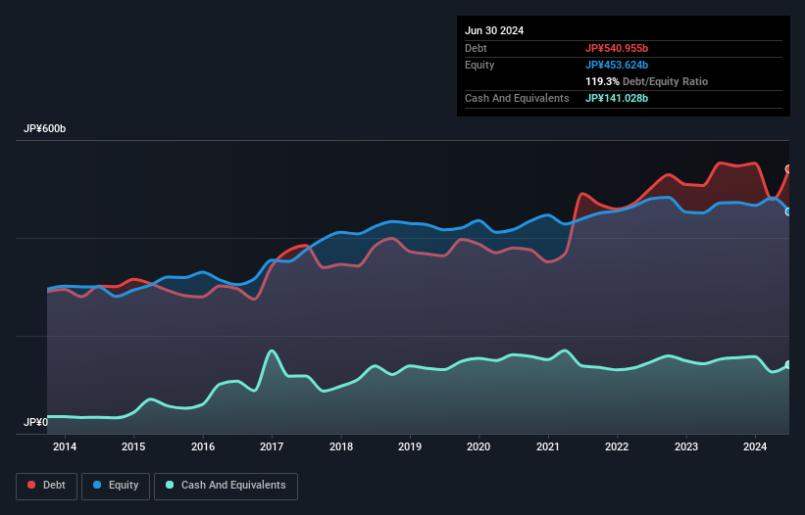Click the 2016 x-axis label

(203, 446)
